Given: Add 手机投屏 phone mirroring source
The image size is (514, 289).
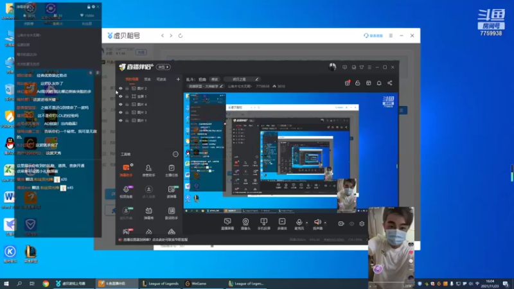Looking at the screenshot, I should pyautogui.click(x=263, y=223).
